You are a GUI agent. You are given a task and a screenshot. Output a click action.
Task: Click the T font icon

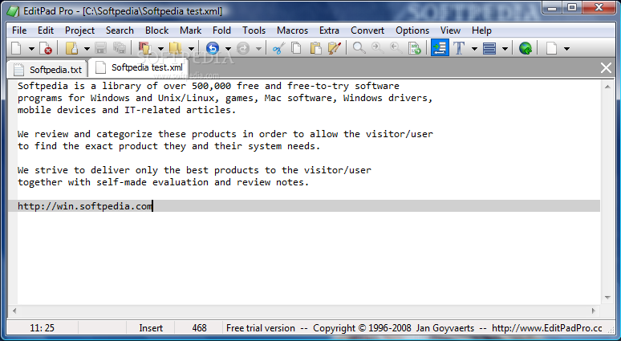pyautogui.click(x=459, y=48)
